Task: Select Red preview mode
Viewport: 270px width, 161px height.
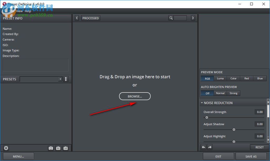Action: click(247, 79)
